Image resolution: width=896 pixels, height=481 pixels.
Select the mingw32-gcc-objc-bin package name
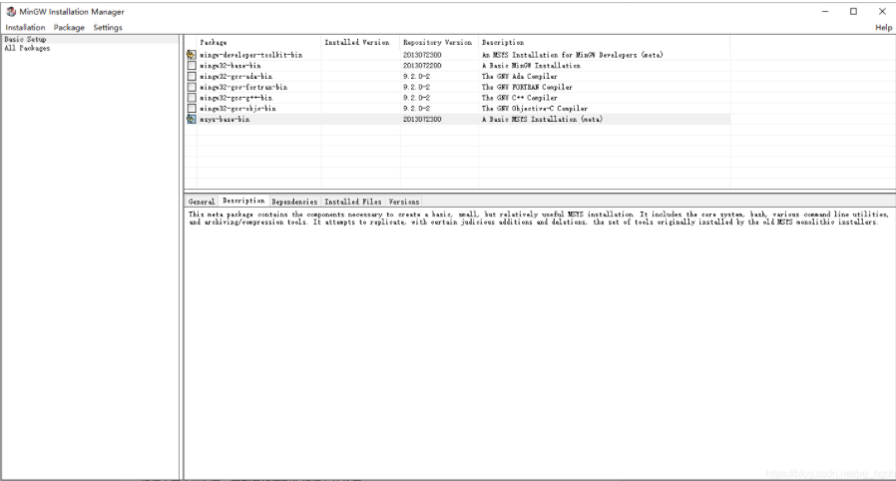click(237, 109)
